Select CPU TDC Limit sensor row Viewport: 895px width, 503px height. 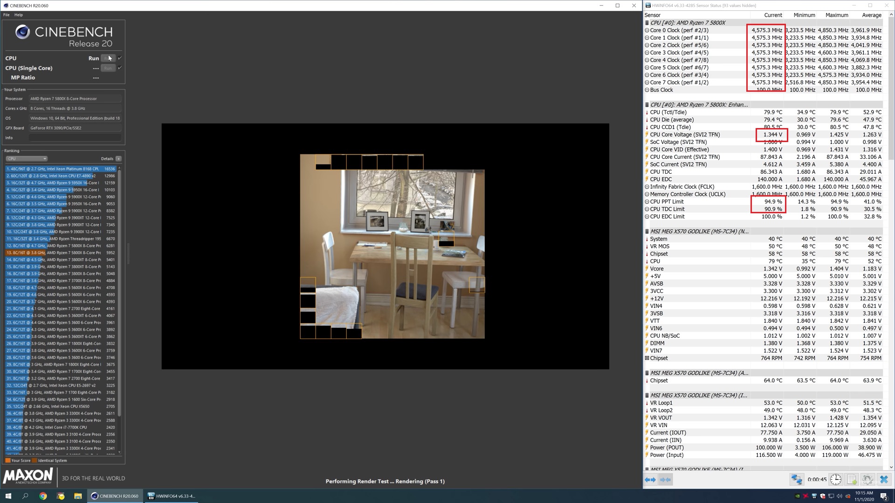[764, 209]
